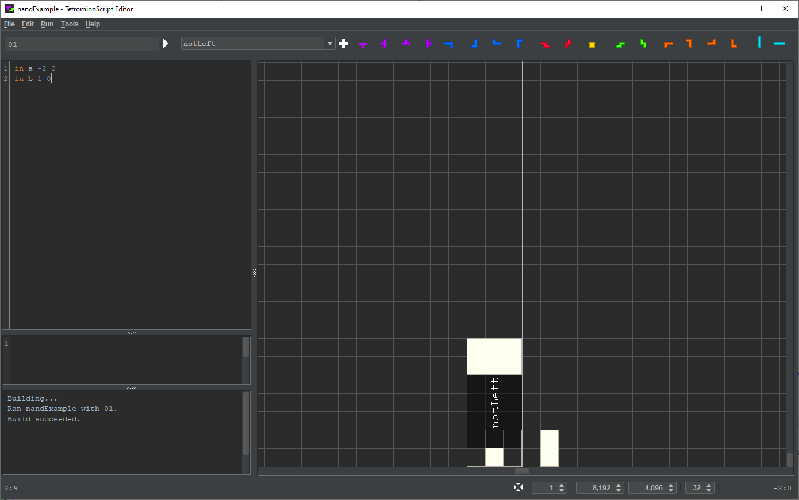This screenshot has height=500, width=799.
Task: Click inside the 4,096 number field
Action: point(647,488)
